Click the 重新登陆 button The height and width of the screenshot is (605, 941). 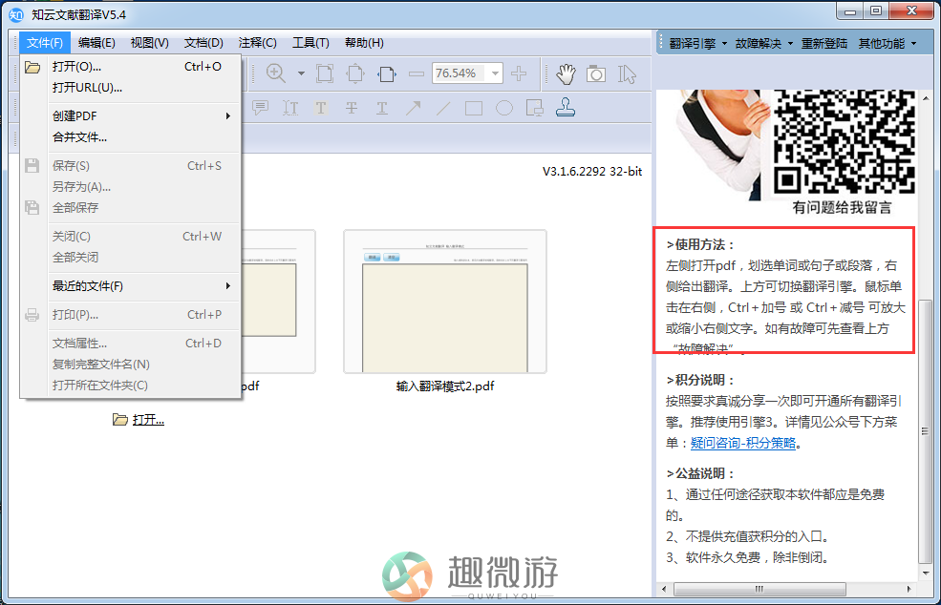tap(824, 43)
